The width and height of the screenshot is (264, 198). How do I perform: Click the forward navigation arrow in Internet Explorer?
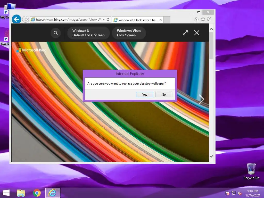[x=26, y=20]
